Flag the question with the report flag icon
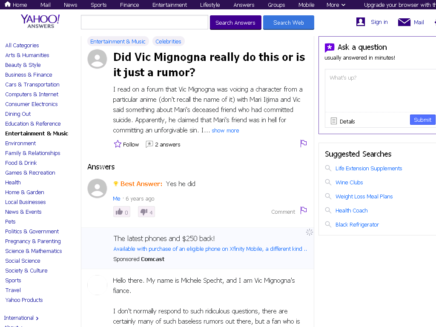436x327 pixels. pos(303,143)
